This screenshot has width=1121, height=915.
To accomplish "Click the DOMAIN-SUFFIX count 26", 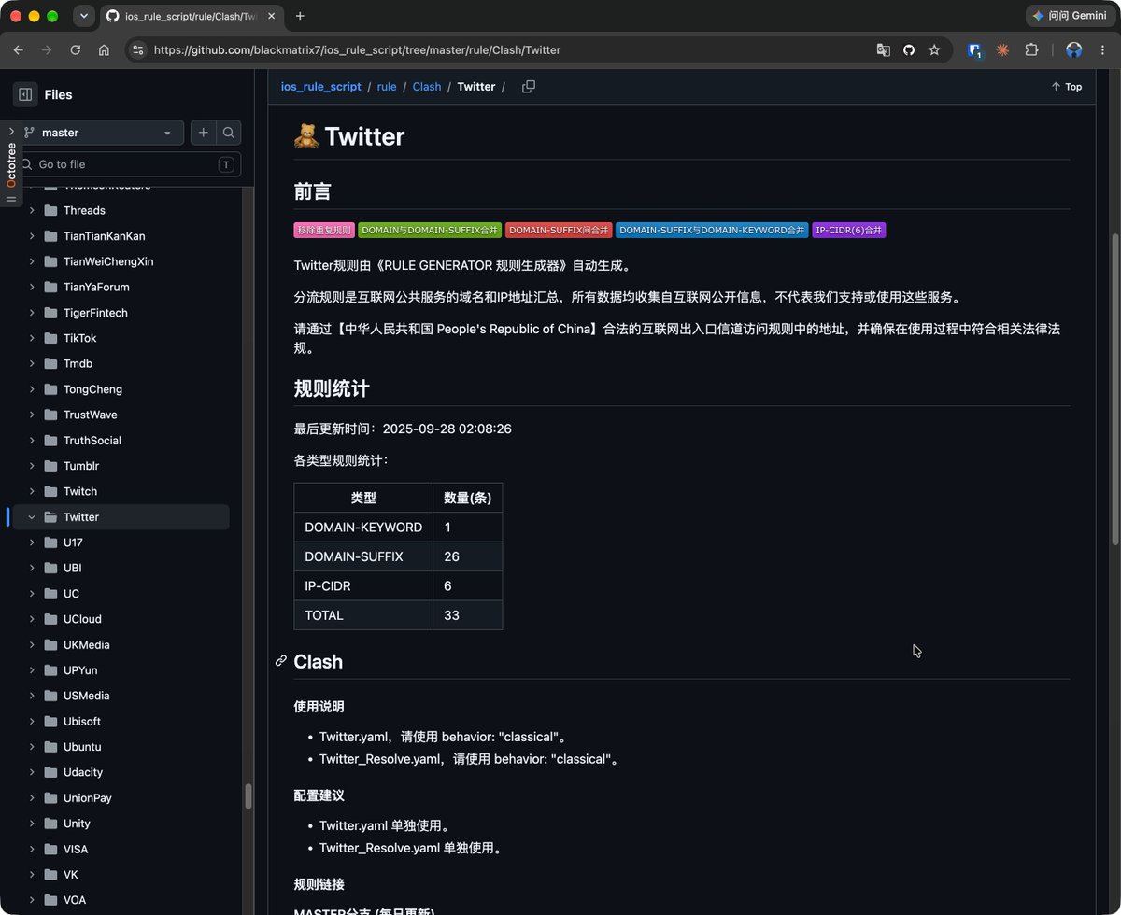I will point(467,556).
